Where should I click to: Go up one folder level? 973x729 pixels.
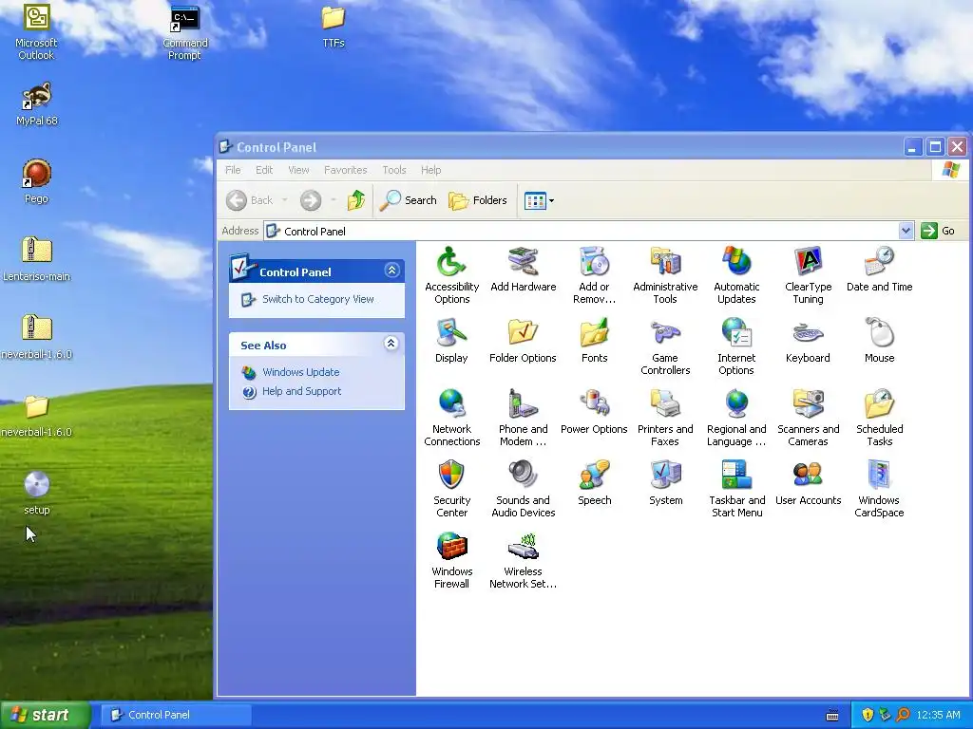tap(356, 200)
